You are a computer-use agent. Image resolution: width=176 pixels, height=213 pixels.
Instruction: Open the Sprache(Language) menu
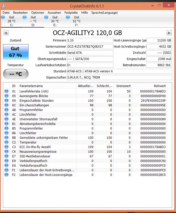point(105,13)
